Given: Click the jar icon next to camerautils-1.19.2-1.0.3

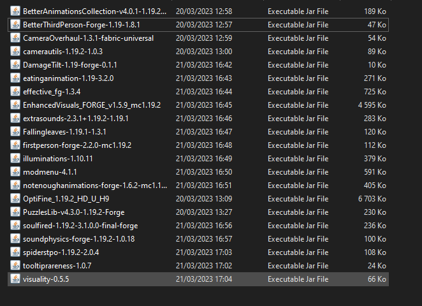Looking at the screenshot, I should [x=15, y=51].
